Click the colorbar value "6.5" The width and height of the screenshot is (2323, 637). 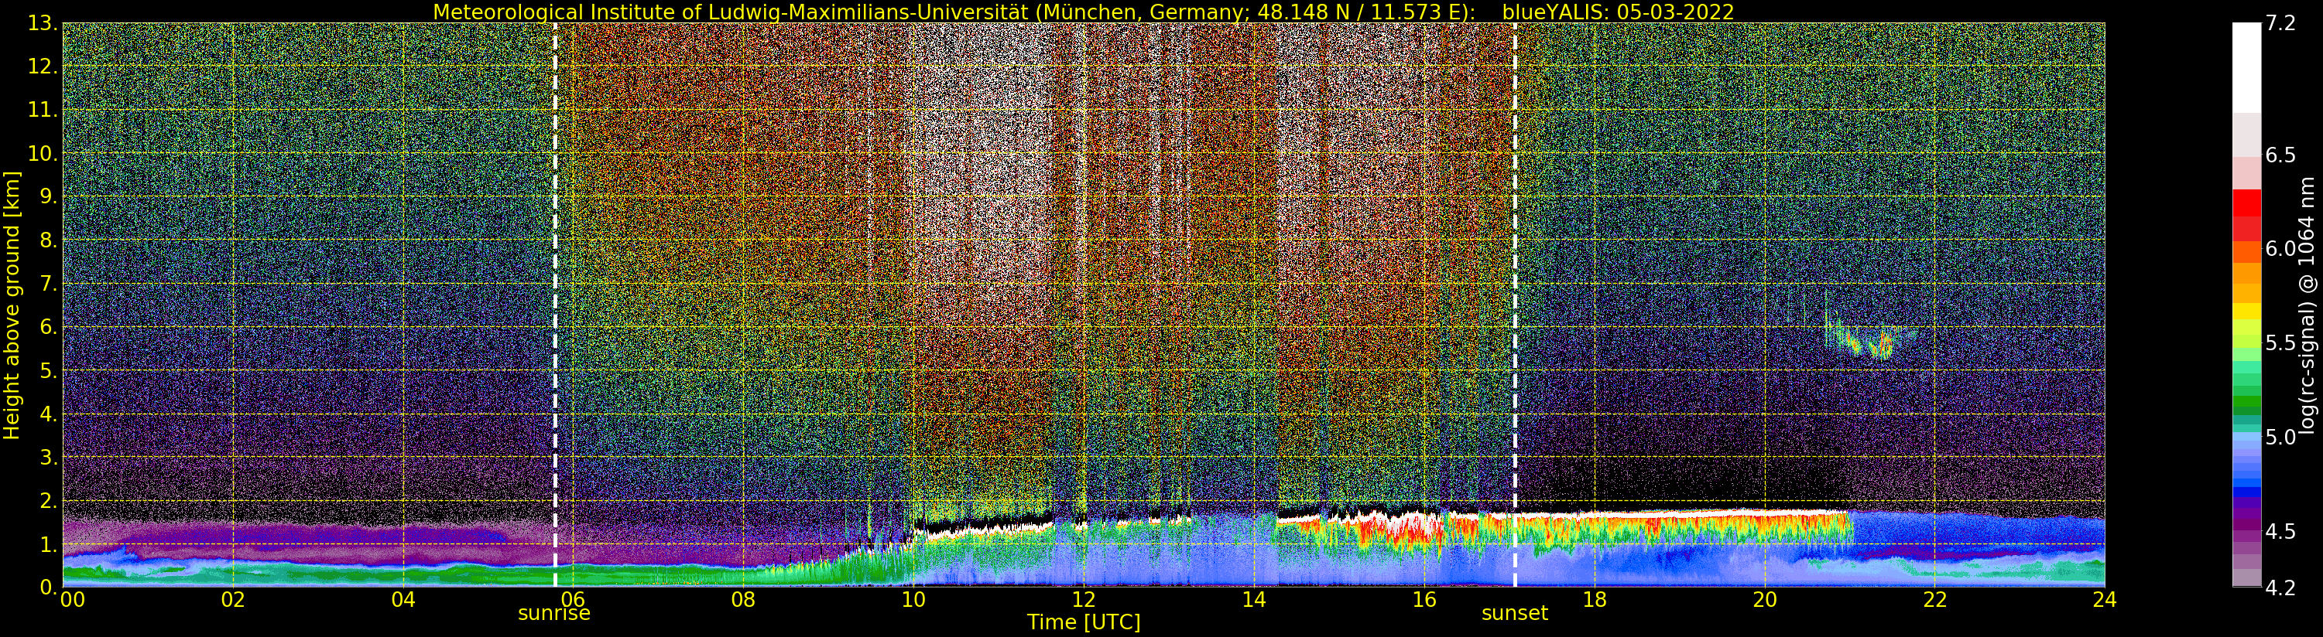(2280, 155)
